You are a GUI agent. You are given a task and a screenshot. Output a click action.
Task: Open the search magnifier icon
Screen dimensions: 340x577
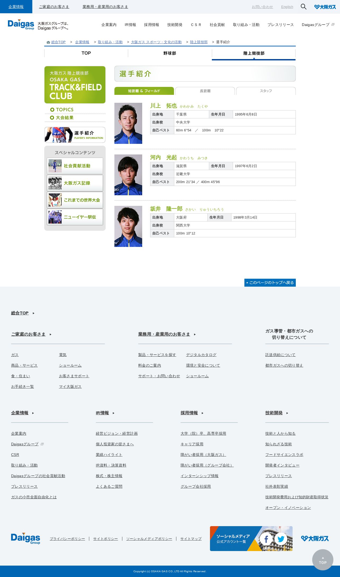(x=303, y=7)
